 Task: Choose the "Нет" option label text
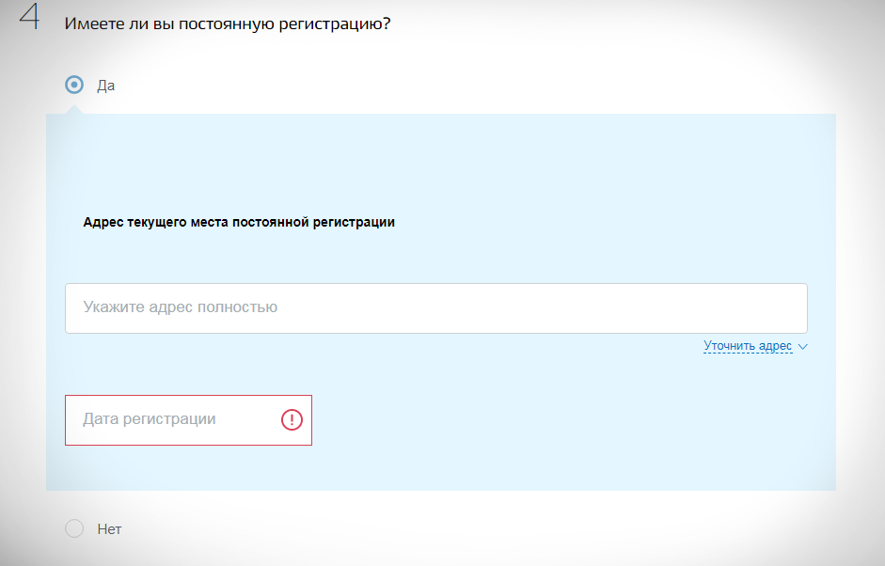(109, 529)
